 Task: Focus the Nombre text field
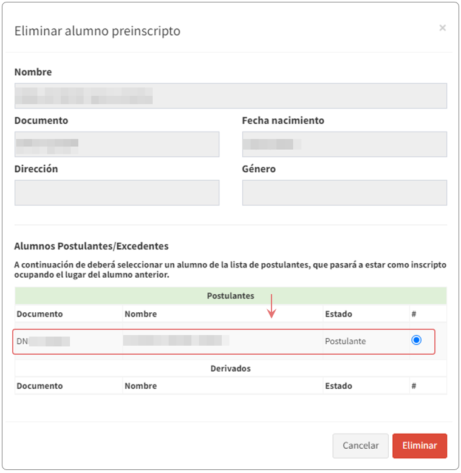tap(230, 96)
